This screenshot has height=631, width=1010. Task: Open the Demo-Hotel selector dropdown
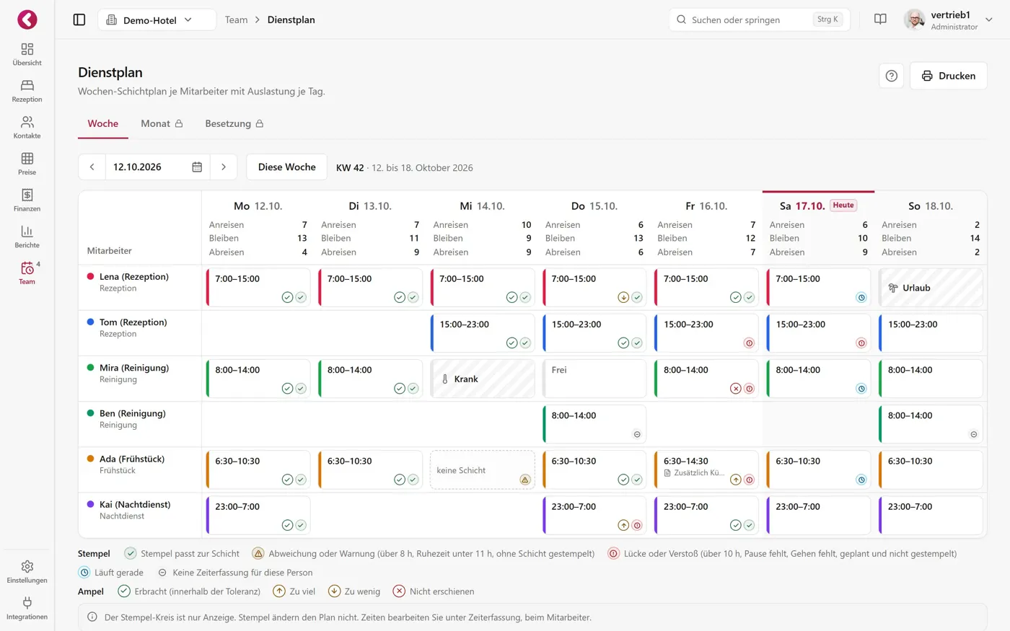(157, 19)
